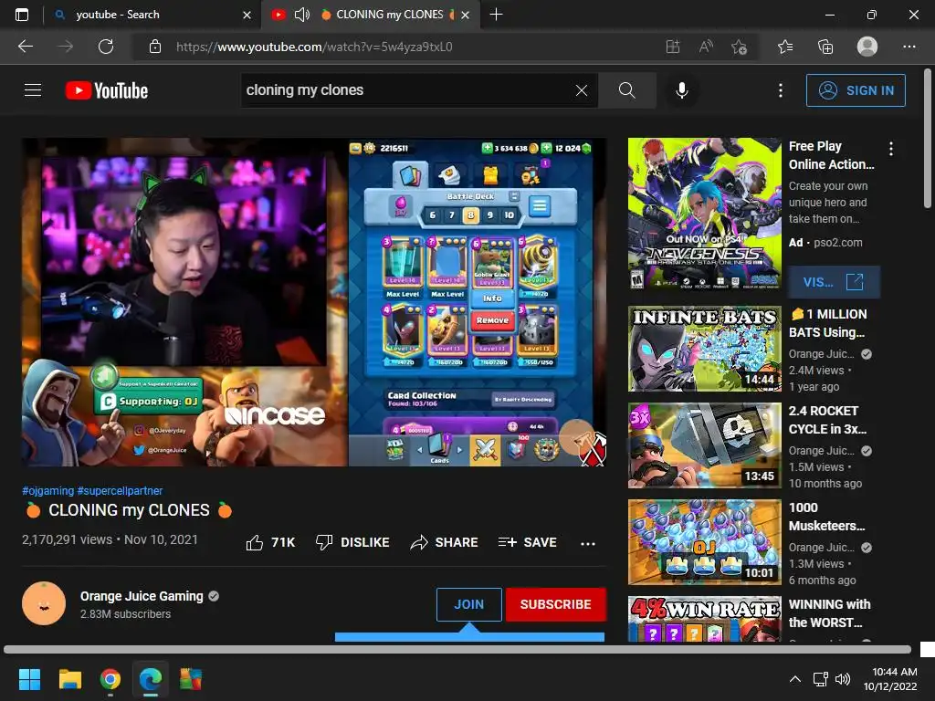Open Orange Juice Gaming channel avatar
Screen dimensions: 935x701
(x=44, y=603)
